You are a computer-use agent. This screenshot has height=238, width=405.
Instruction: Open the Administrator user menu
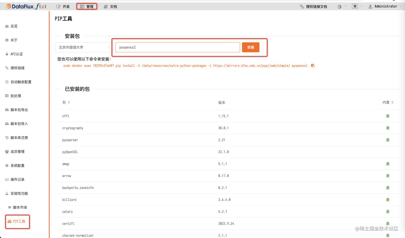click(x=385, y=6)
